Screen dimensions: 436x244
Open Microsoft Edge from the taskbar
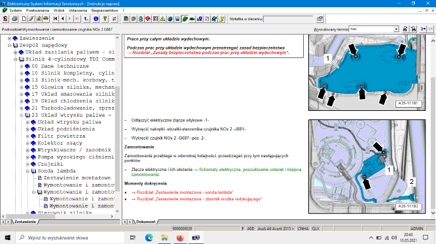149,237
